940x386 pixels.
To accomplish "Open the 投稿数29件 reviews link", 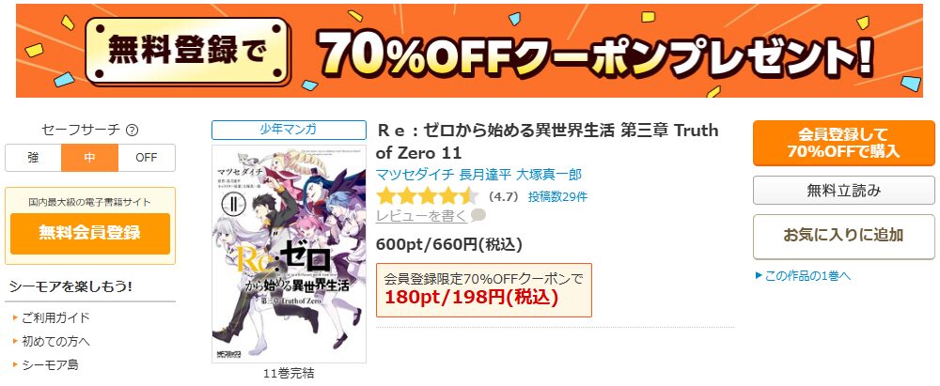I will 557,196.
